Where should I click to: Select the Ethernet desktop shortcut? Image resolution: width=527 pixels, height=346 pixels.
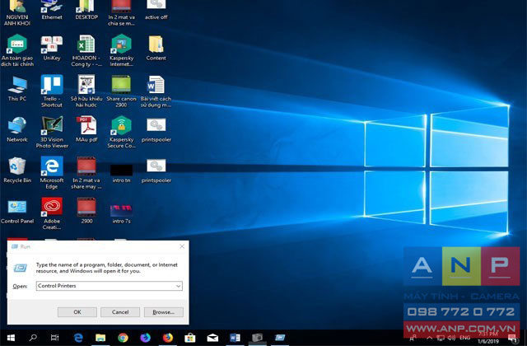point(52,10)
